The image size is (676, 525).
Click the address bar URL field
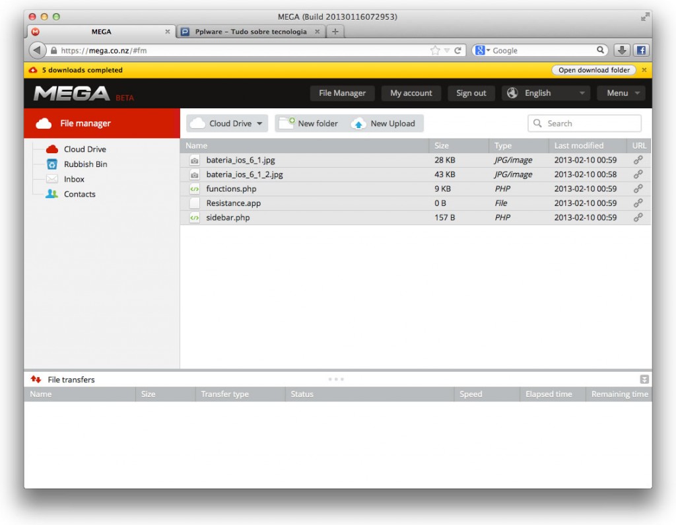(242, 50)
